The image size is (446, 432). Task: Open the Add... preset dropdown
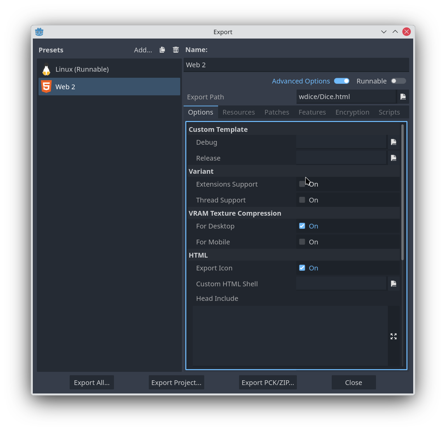(143, 50)
